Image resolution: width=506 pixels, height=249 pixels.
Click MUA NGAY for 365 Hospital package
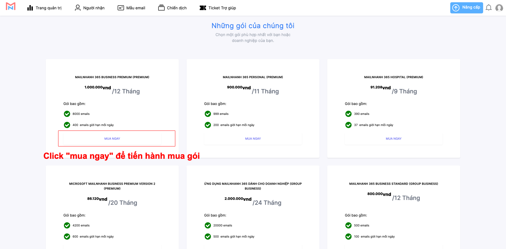coord(393,139)
